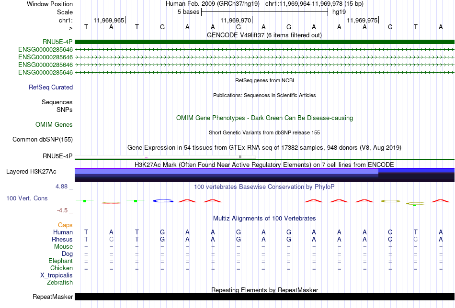Click the 11,969,965 coordinate marker

click(109, 20)
